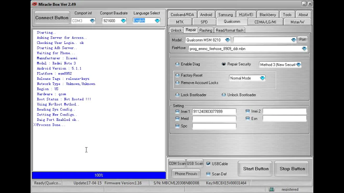
Task: Click the Imei 2 input field
Action: tap(285, 111)
